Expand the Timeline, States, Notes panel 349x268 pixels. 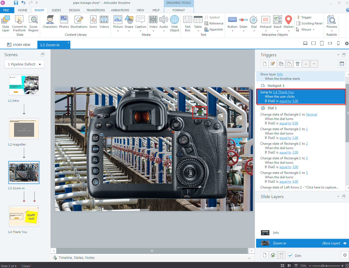click(249, 258)
